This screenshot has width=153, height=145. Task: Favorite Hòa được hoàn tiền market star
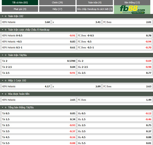point(5,94)
